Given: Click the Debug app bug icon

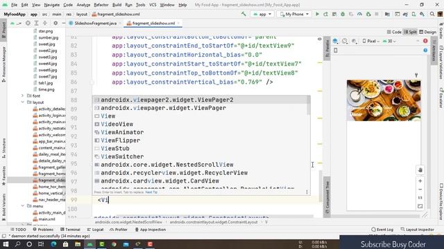Looking at the screenshot, I should click(343, 14).
